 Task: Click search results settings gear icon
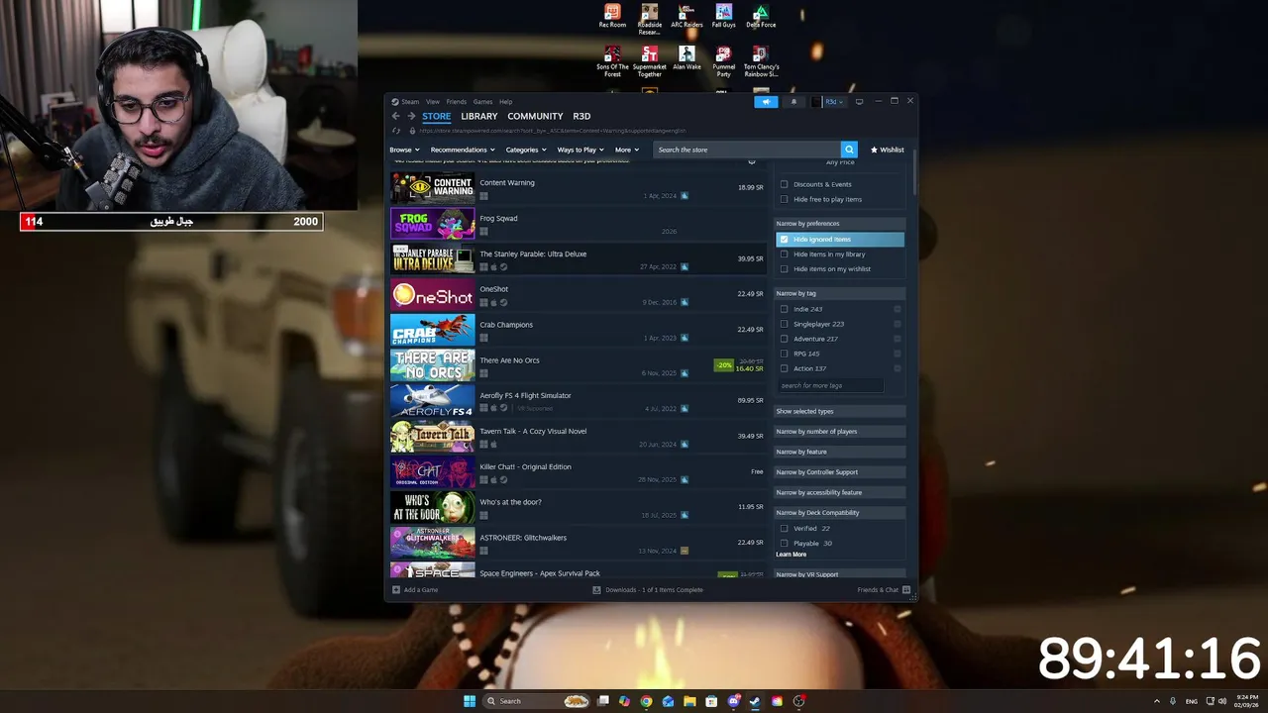click(752, 160)
